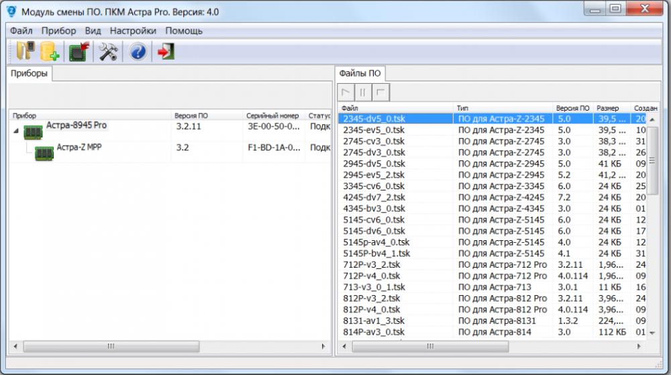The width and height of the screenshot is (671, 375).
Task: Select file 814P-av3_0.tsk
Action: (374, 332)
